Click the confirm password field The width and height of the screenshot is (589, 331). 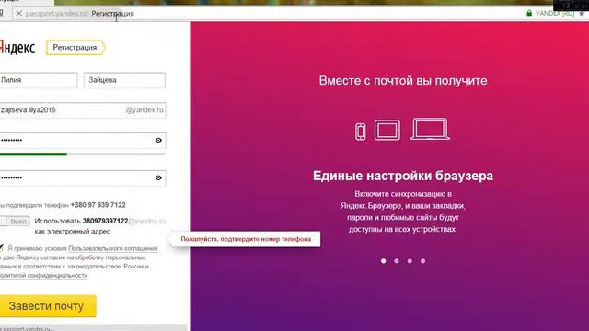coord(83,177)
